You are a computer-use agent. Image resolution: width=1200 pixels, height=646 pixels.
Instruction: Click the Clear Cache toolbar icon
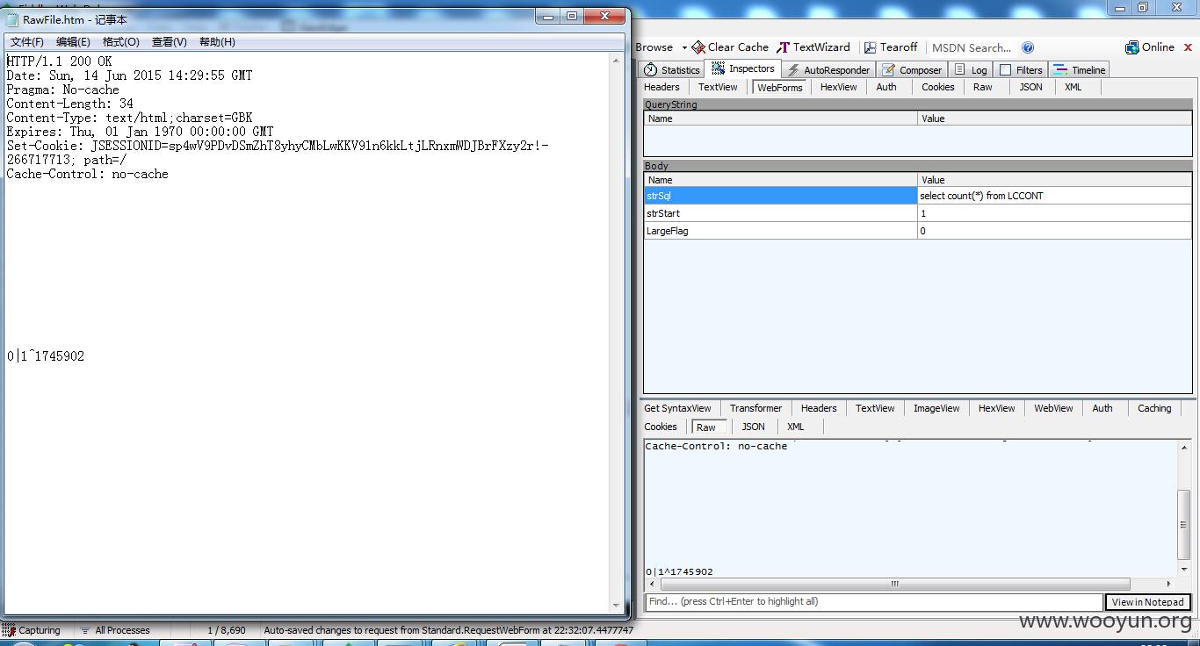pyautogui.click(x=698, y=47)
